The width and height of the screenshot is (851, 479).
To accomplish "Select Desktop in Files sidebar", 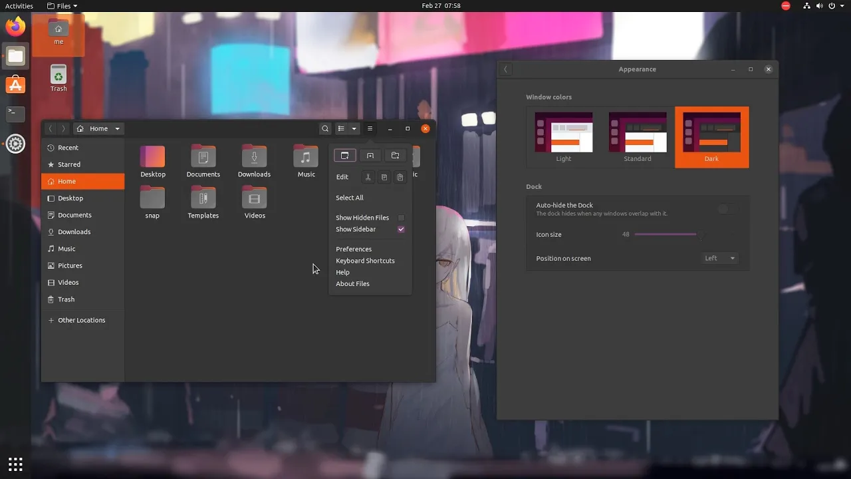I will [x=82, y=198].
